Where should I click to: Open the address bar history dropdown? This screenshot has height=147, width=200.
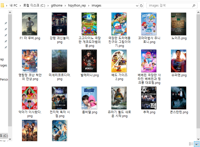[137, 6]
